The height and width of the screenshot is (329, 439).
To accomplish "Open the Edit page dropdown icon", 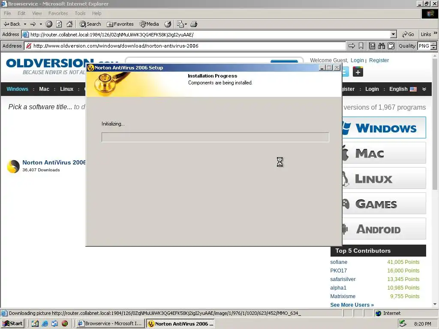I will tap(182, 24).
